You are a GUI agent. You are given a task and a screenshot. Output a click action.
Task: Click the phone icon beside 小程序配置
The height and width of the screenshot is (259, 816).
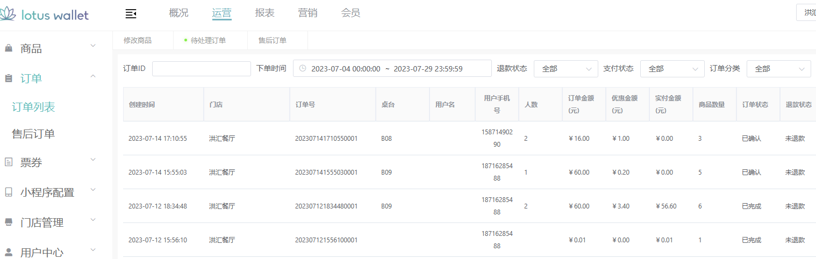coord(9,192)
